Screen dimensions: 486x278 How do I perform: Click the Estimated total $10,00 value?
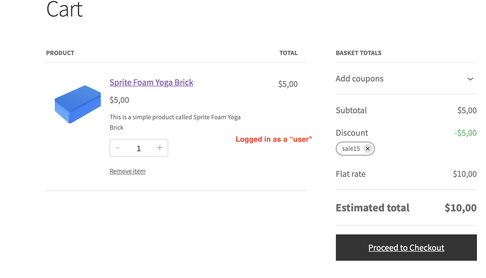(x=460, y=208)
